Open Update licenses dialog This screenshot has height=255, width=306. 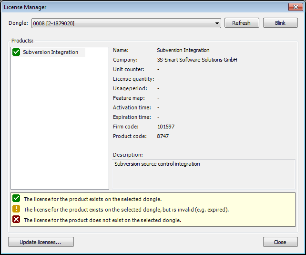(x=41, y=242)
